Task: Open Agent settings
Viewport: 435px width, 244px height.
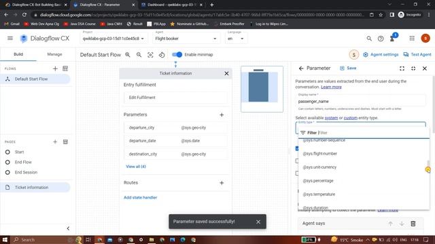Action: (381, 54)
